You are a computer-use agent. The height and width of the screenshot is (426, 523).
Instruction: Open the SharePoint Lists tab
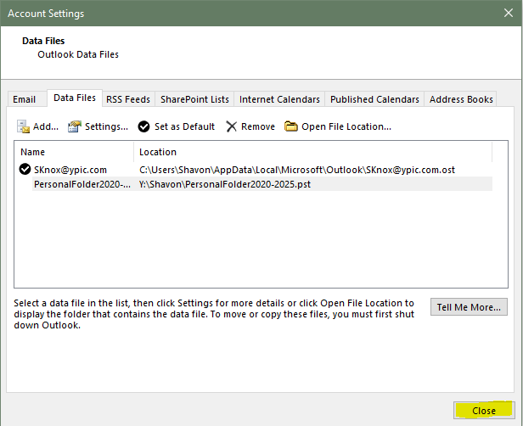194,99
